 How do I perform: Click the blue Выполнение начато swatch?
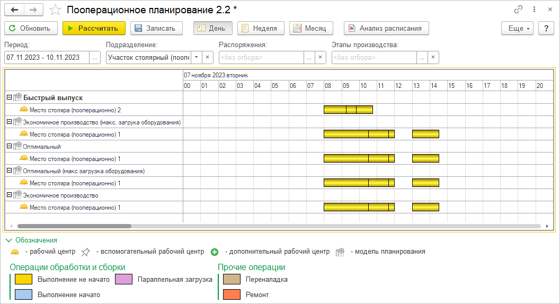[23, 294]
